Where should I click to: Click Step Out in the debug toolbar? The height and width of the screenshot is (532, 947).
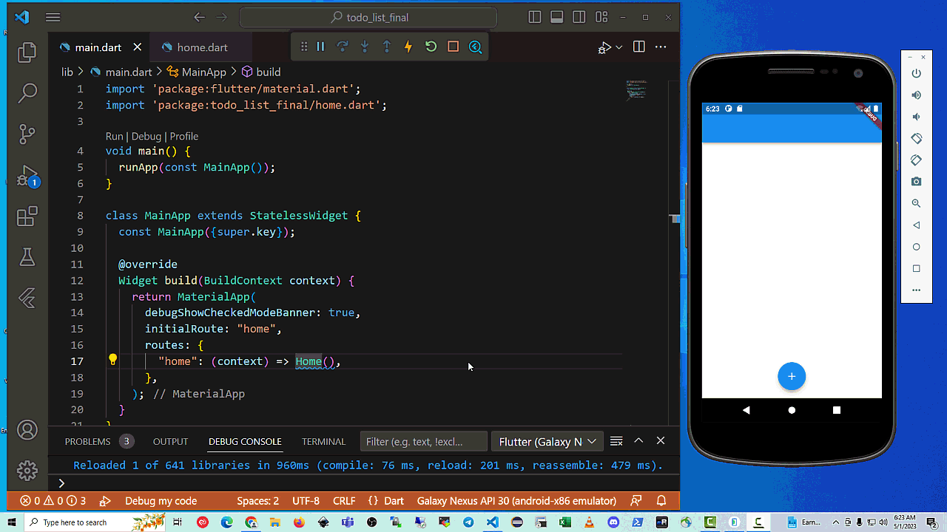[x=386, y=47]
